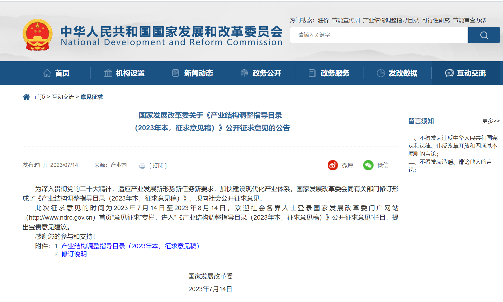Select the 发改数据 navigation item
The width and height of the screenshot is (503, 302).
[x=397, y=73]
